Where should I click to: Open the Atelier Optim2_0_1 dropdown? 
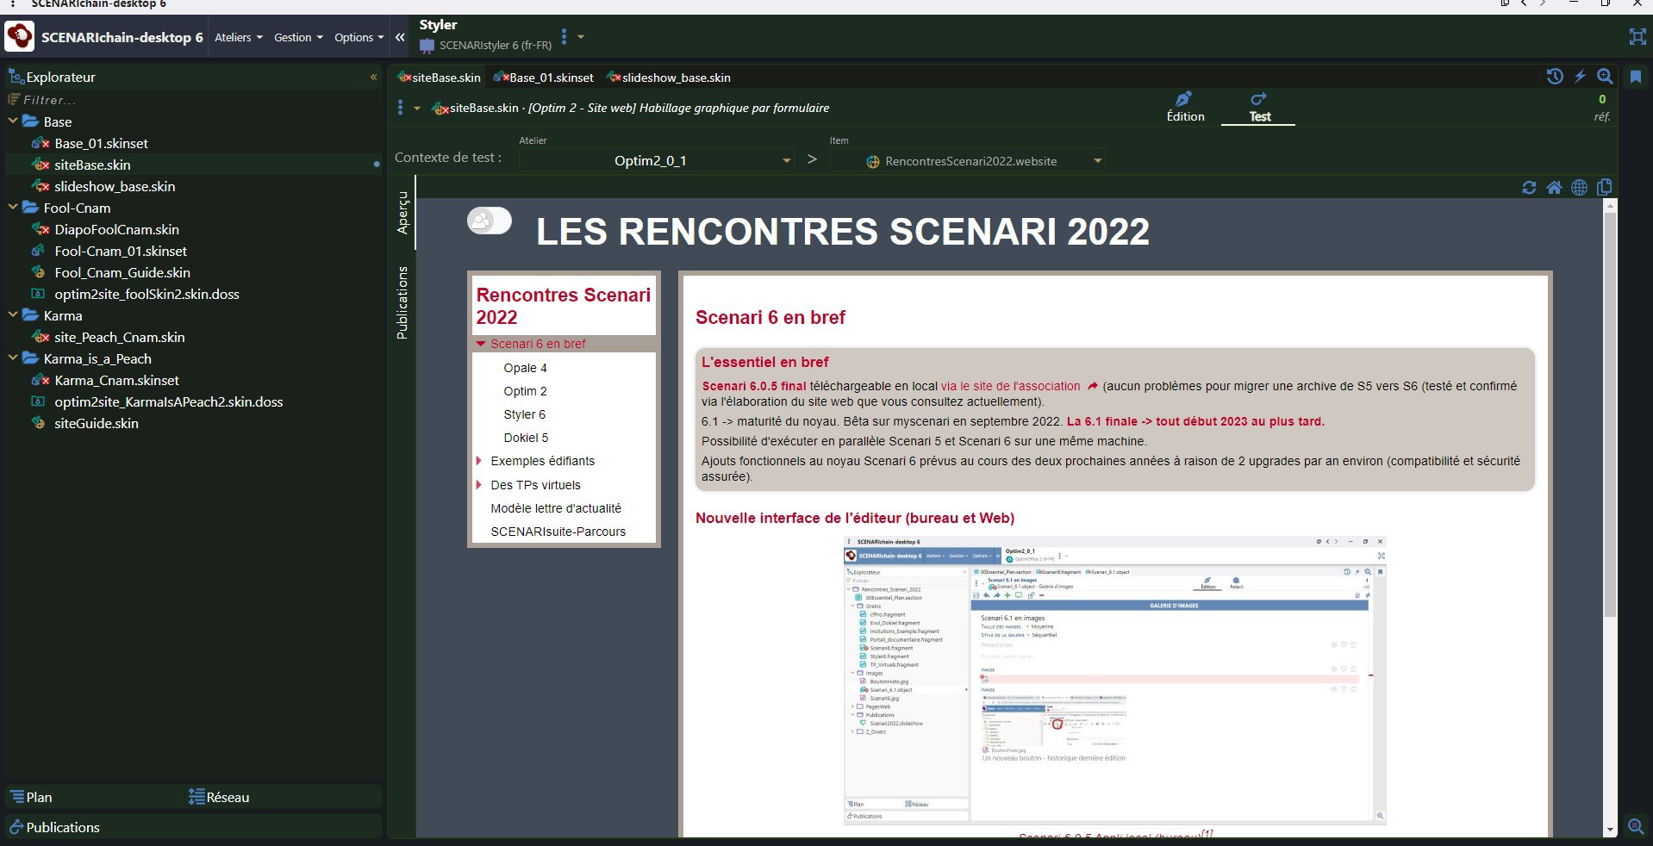click(786, 161)
